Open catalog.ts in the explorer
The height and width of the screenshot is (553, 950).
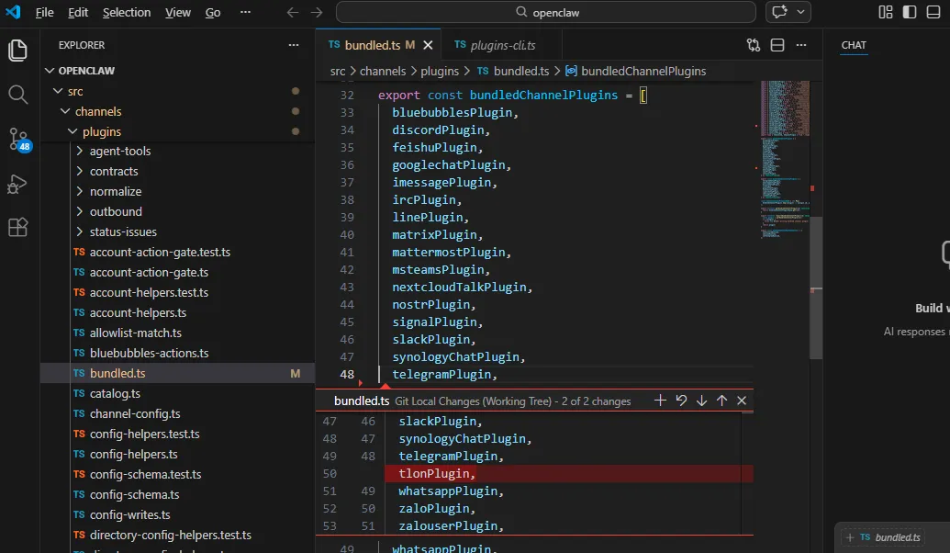[x=115, y=393]
